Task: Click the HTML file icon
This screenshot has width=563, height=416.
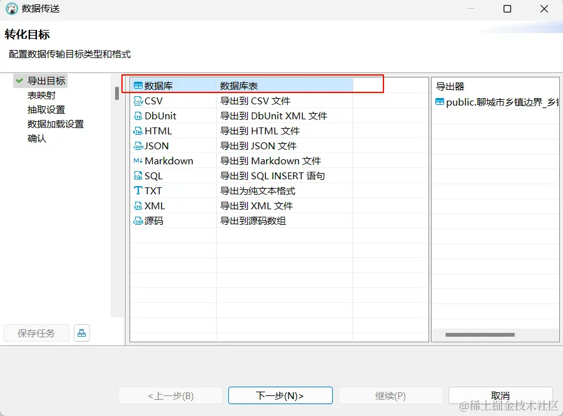Action: point(138,131)
